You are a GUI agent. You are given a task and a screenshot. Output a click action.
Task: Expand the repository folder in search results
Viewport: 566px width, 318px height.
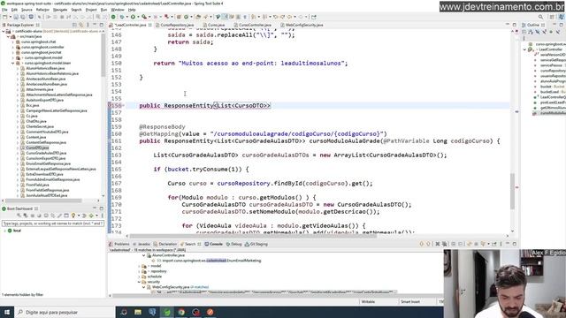click(140, 271)
